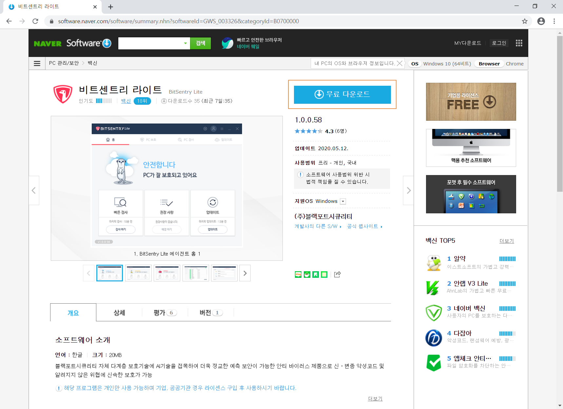Click 더보기 next to 백신 TOP5
The image size is (563, 409).
(507, 241)
